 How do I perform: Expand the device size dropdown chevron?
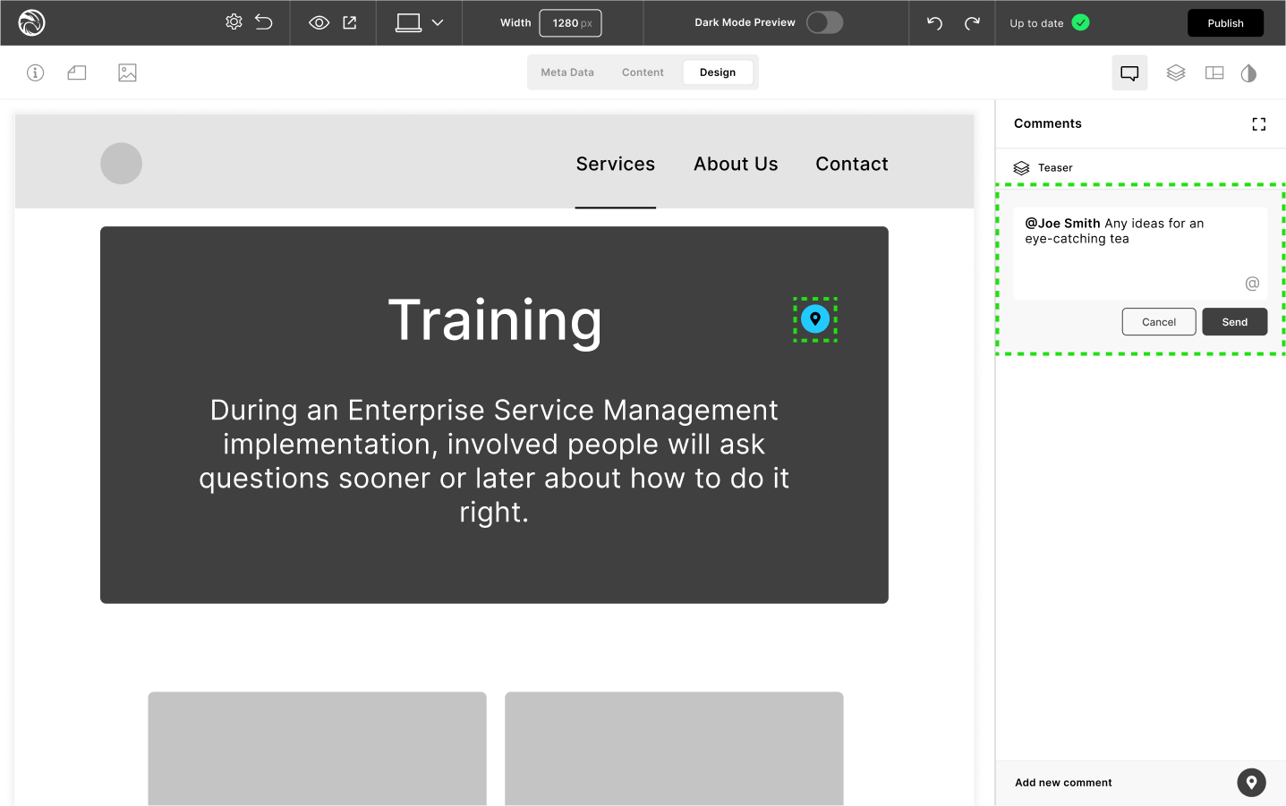click(438, 22)
